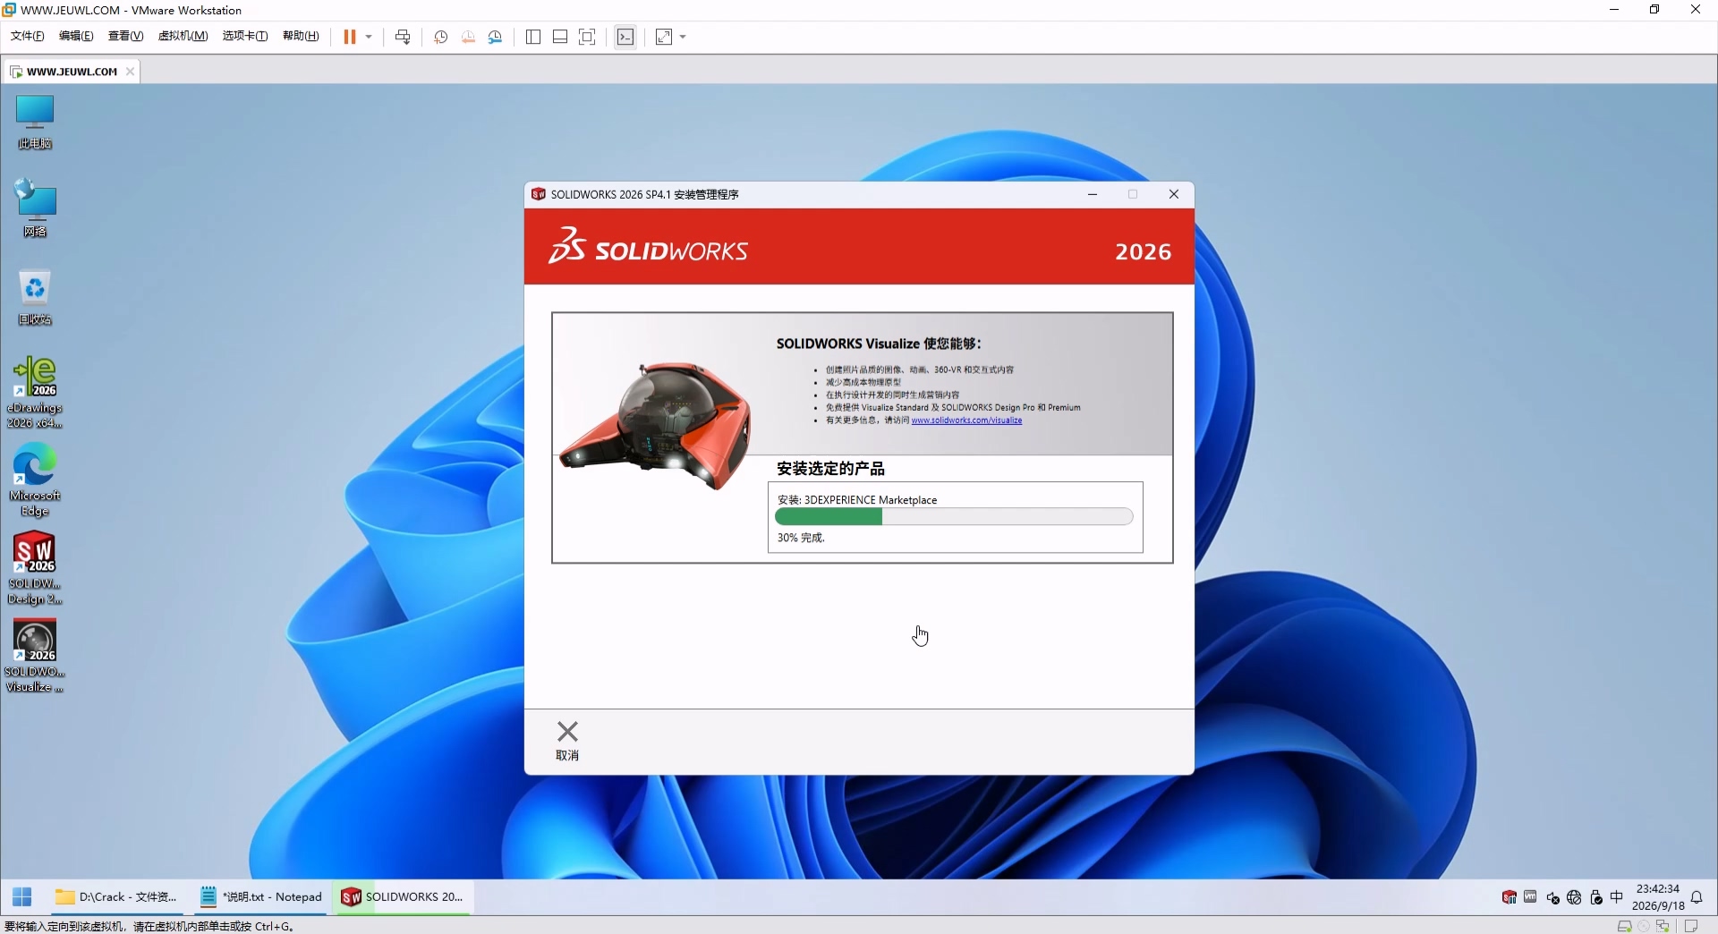This screenshot has height=934, width=1718.
Task: Click the enter full screen icon
Action: 587,37
